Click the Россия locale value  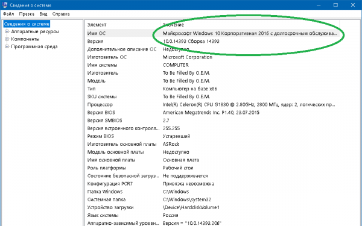coord(170,215)
